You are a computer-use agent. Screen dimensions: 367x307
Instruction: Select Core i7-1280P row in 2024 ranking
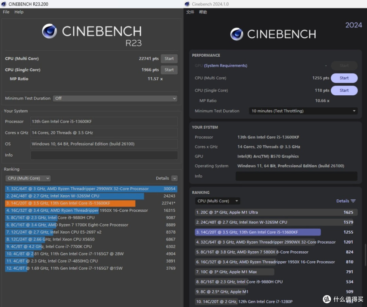click(276, 302)
